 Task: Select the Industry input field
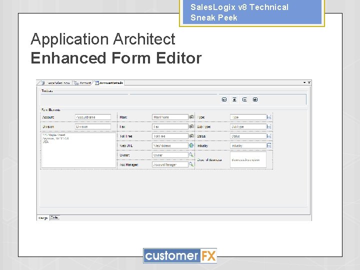248,145
